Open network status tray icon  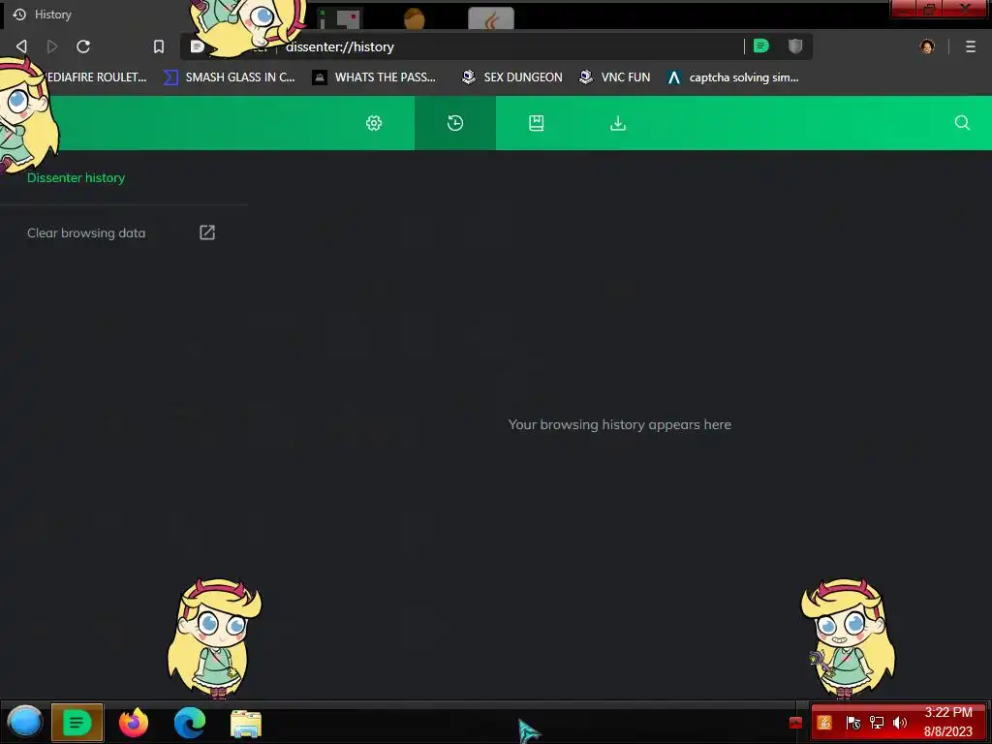pos(876,722)
